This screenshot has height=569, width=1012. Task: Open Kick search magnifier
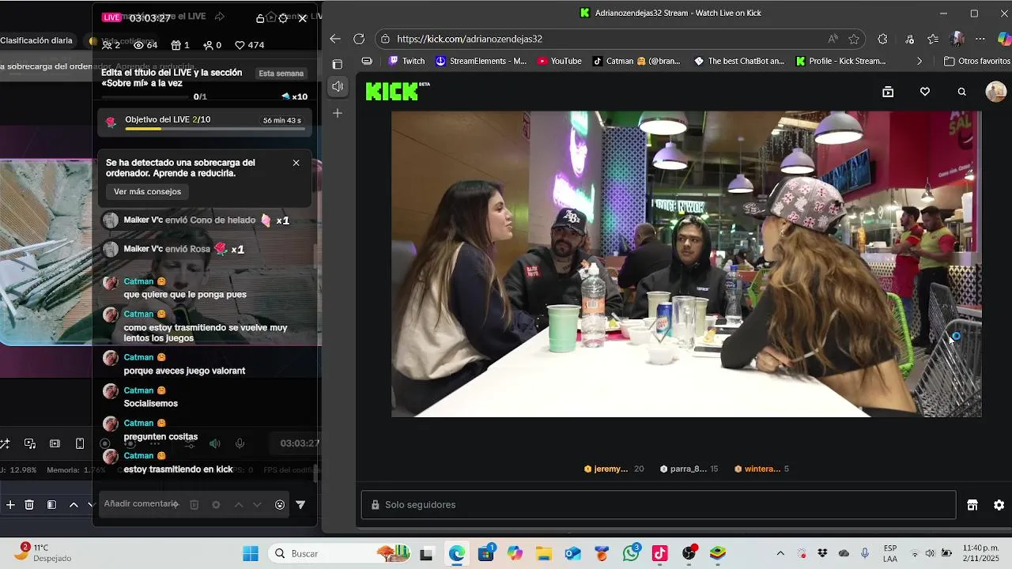(961, 92)
